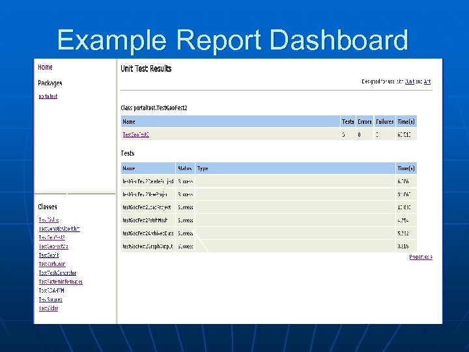Select the testGeoFest2NewProject test name cell
The height and width of the screenshot is (352, 469).
(x=148, y=194)
